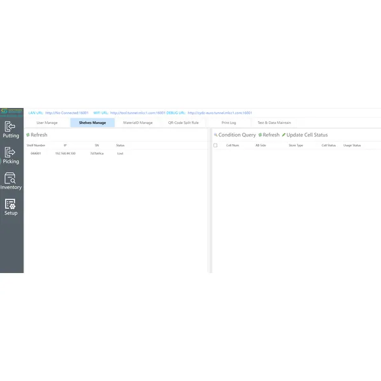Click the Cell Status column header

point(328,145)
